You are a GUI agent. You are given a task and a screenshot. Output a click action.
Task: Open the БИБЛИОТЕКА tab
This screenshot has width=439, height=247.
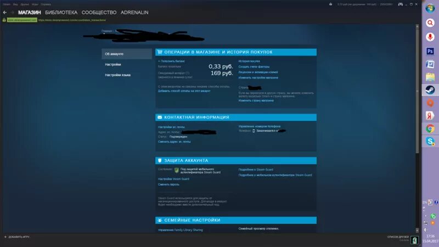(x=61, y=12)
